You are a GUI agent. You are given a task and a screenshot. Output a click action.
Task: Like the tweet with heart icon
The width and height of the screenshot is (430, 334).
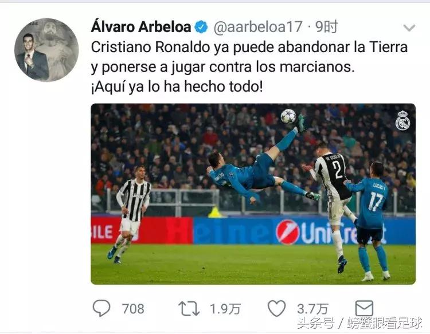click(x=276, y=308)
